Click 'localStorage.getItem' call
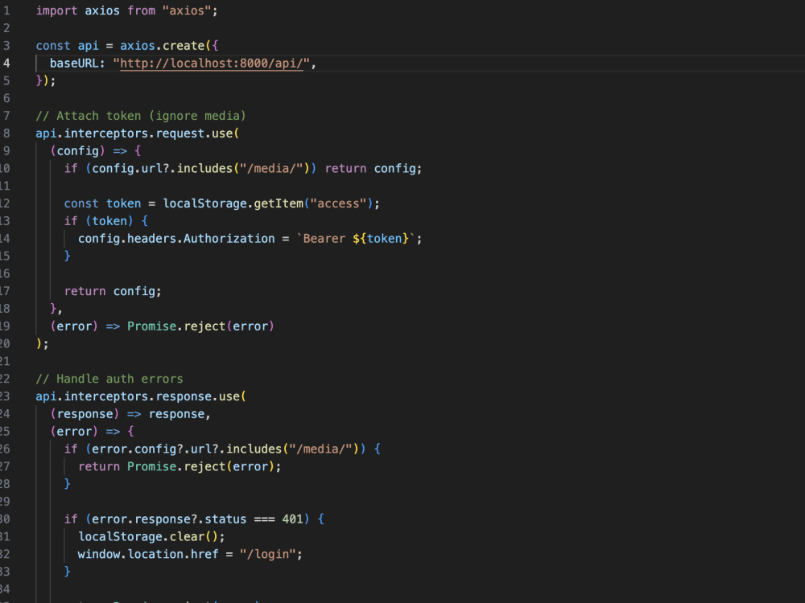Image resolution: width=805 pixels, height=603 pixels. (233, 203)
